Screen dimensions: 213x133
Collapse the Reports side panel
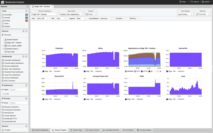pos(27,6)
